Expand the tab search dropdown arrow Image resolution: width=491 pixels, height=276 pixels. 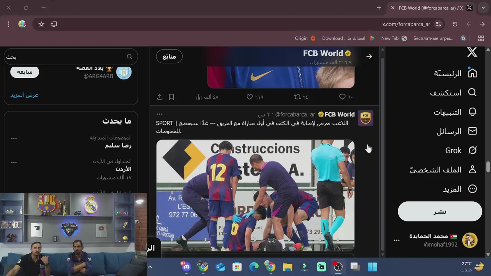[x=483, y=8]
